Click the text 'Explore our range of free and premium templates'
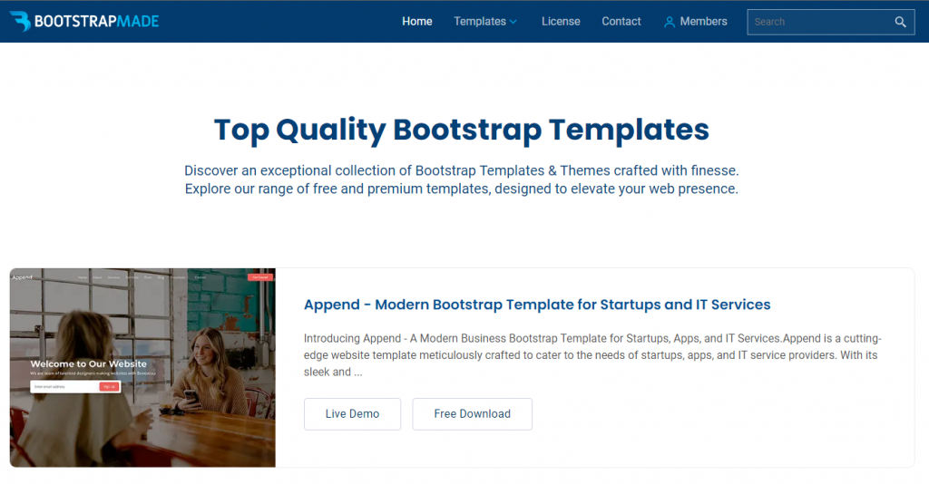Screen dimensions: 929x484 click(x=337, y=189)
